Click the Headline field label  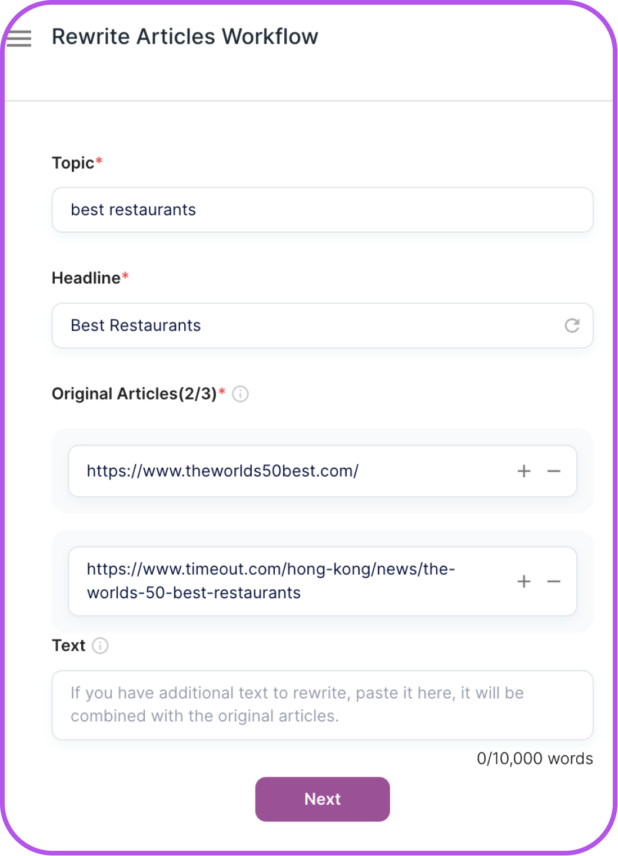click(85, 278)
